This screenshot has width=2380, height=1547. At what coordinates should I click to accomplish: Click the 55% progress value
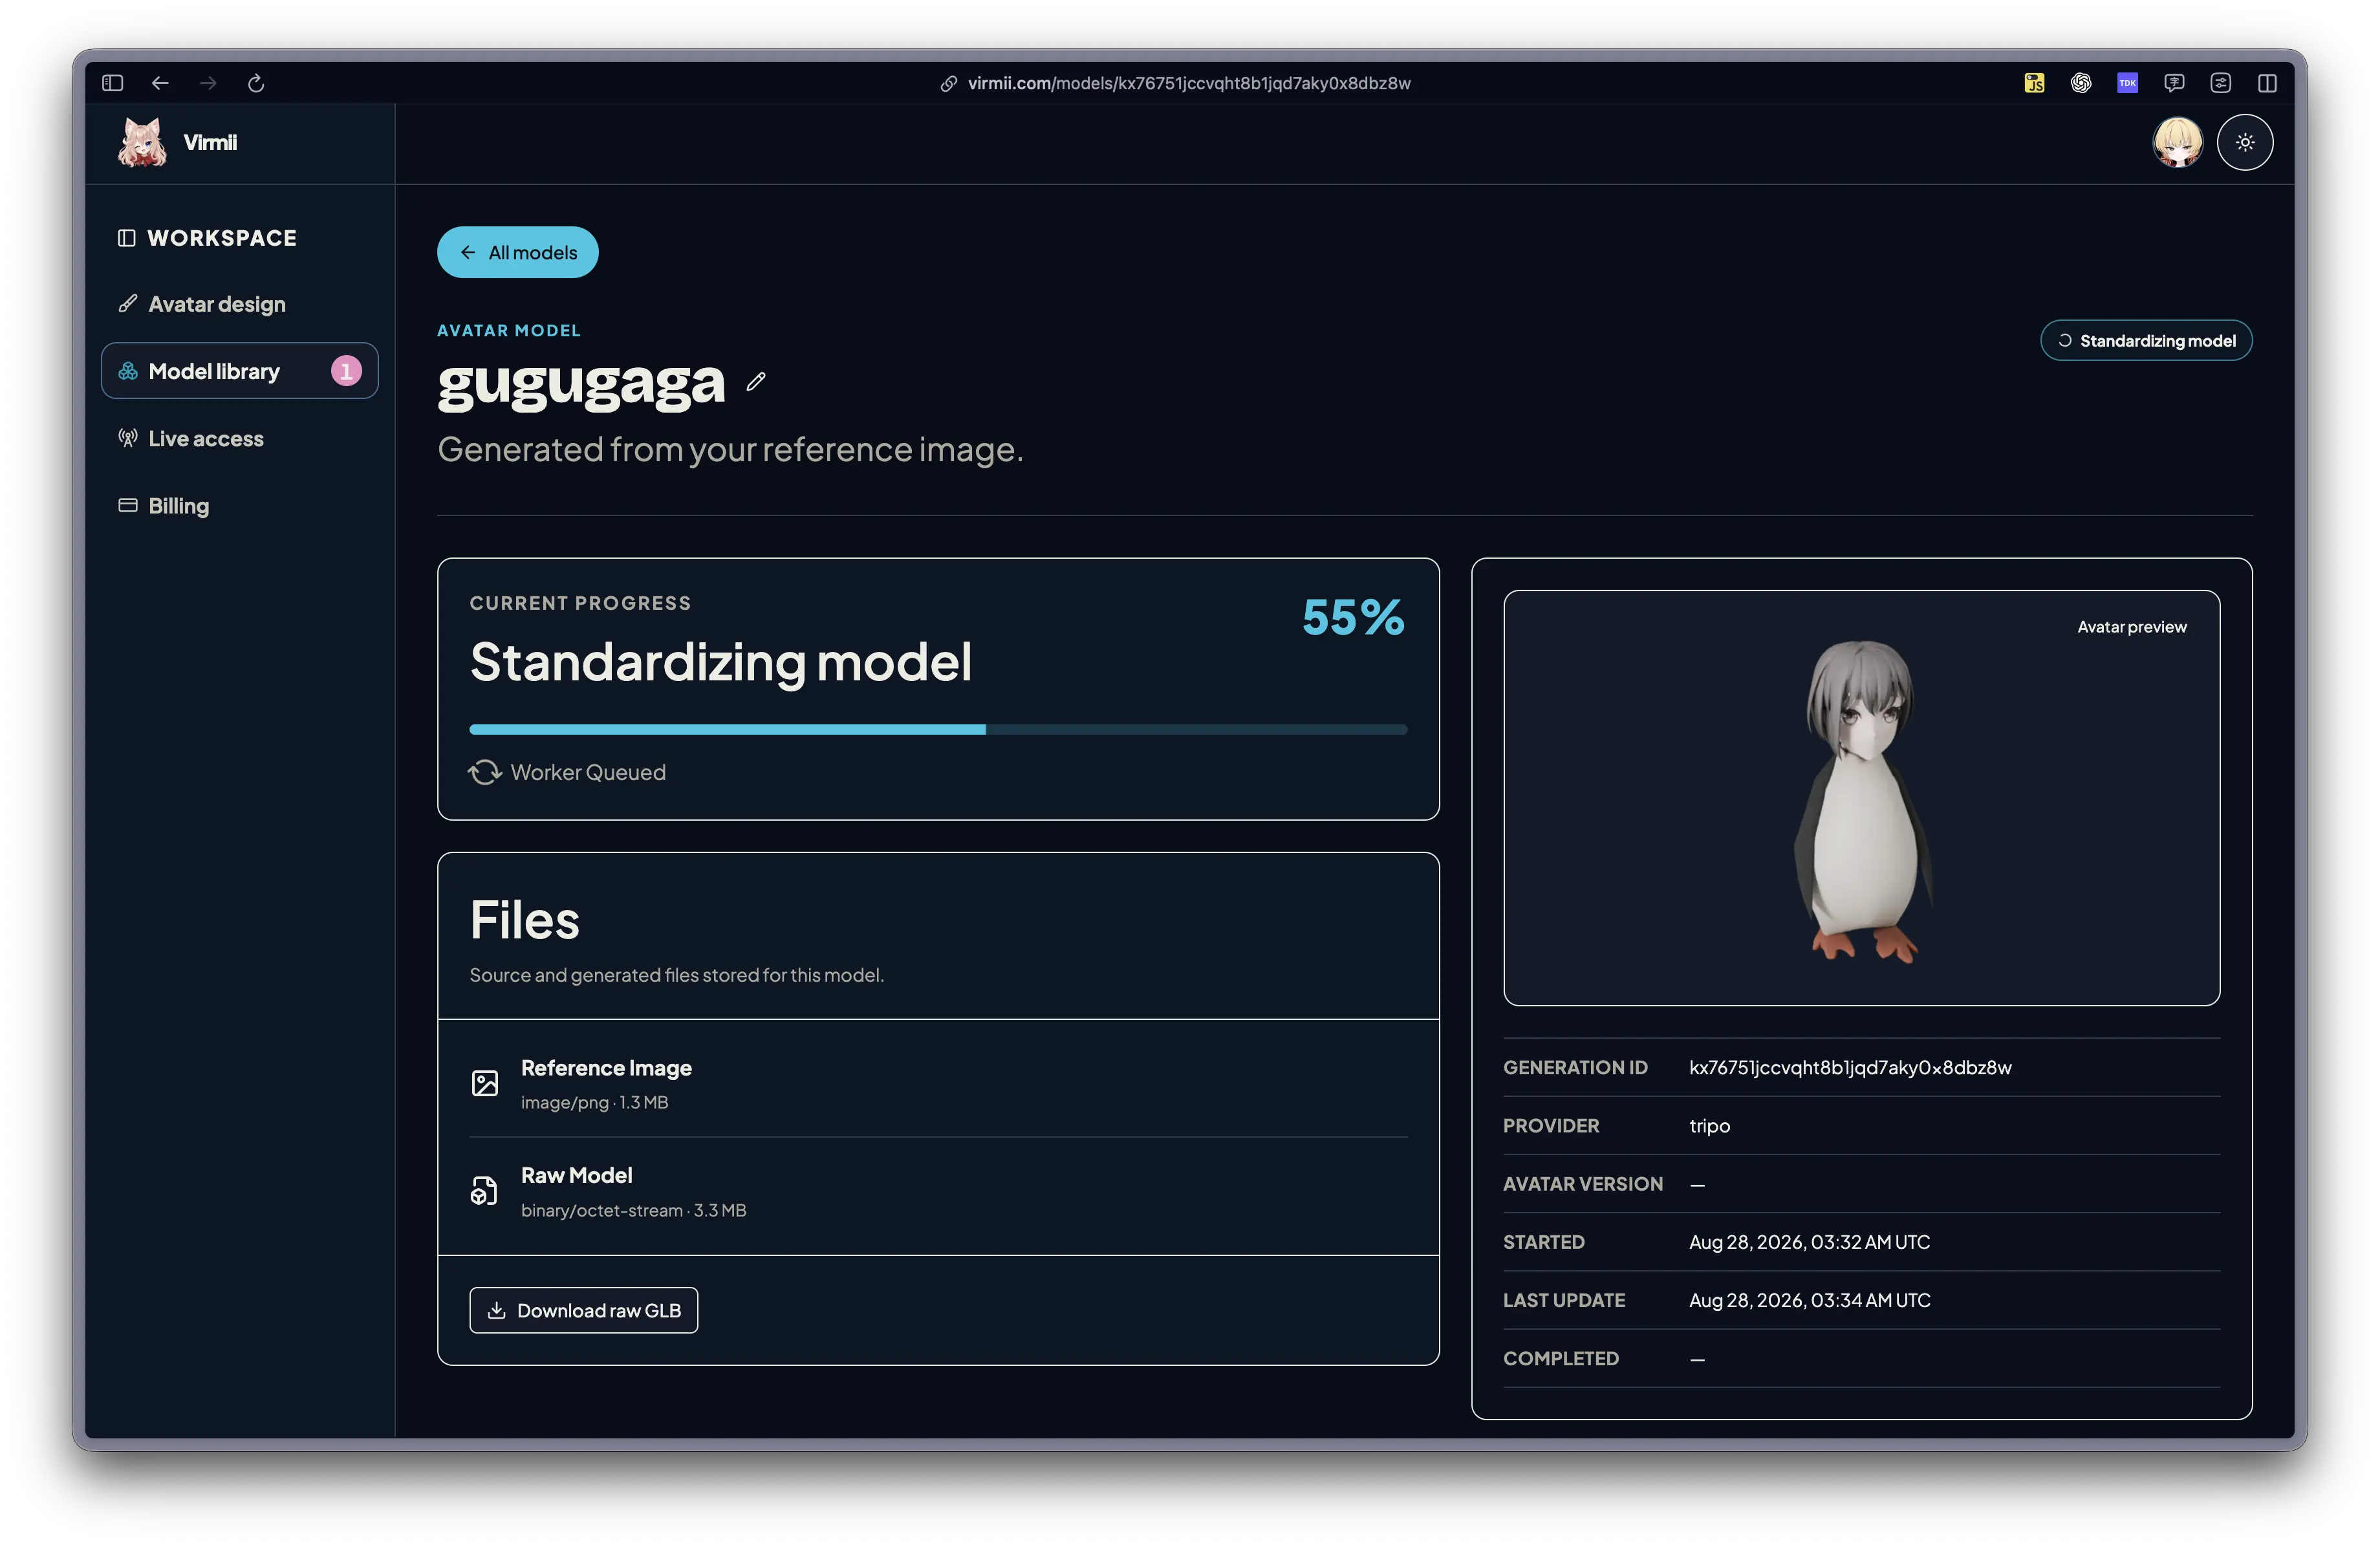click(1353, 617)
